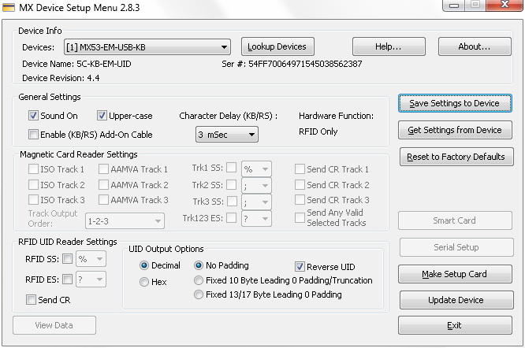Tick the Trk2 SS checkbox

point(231,184)
